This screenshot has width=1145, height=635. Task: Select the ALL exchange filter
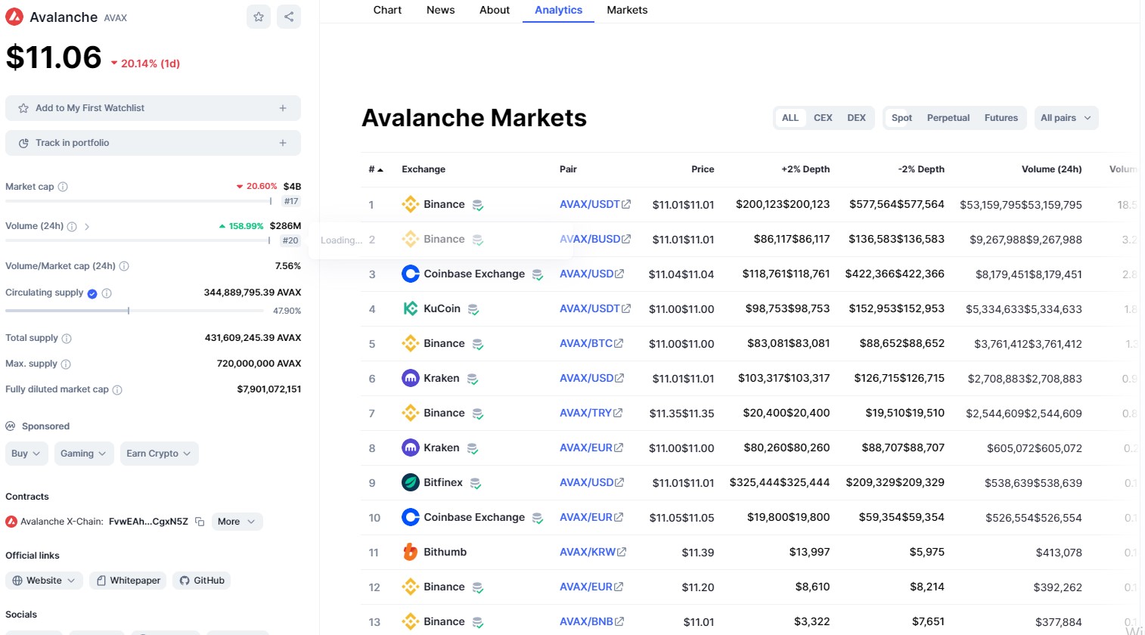pyautogui.click(x=790, y=118)
